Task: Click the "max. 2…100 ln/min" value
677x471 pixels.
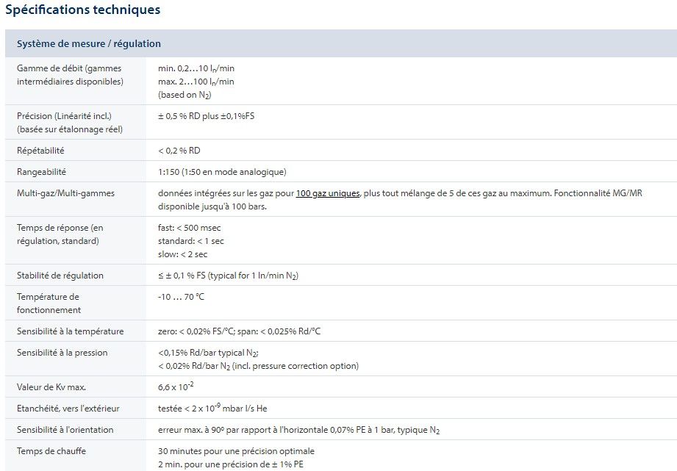Action: tap(196, 82)
